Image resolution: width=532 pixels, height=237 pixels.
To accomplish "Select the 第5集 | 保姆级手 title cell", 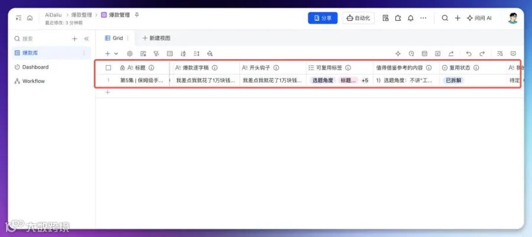I will tap(142, 81).
